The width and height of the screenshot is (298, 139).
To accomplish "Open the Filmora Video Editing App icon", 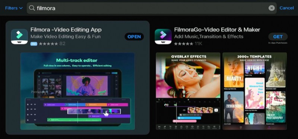I will 19,37.
